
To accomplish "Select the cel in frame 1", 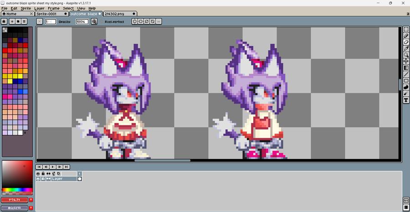I will pyautogui.click(x=80, y=179).
